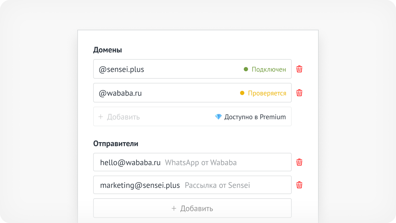Click the hello@wababa.ru email address
This screenshot has height=223, width=396.
point(130,162)
